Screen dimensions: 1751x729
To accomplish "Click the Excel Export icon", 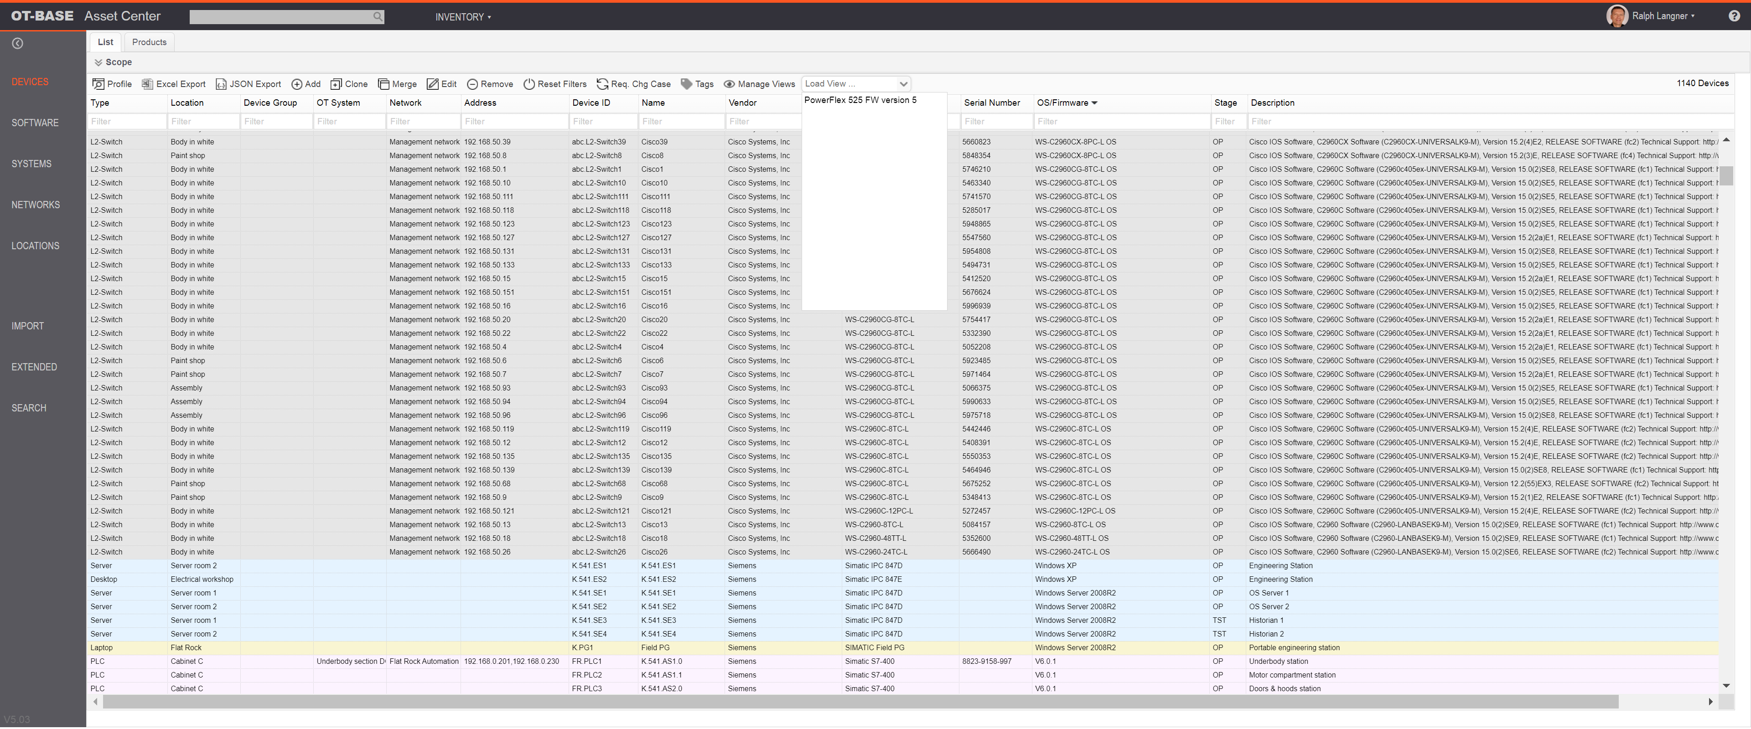I will pyautogui.click(x=147, y=84).
